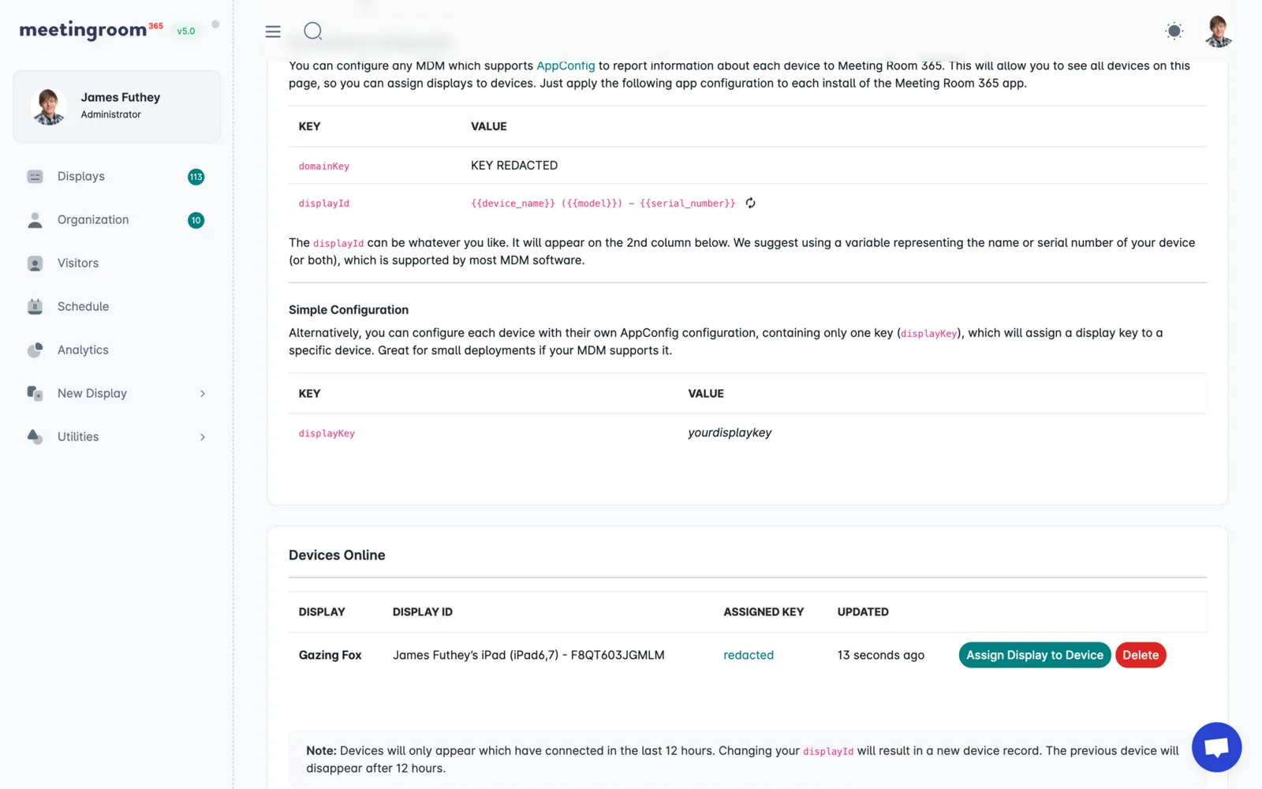Click the displayId template value
This screenshot has height=789, width=1262.
pos(603,204)
